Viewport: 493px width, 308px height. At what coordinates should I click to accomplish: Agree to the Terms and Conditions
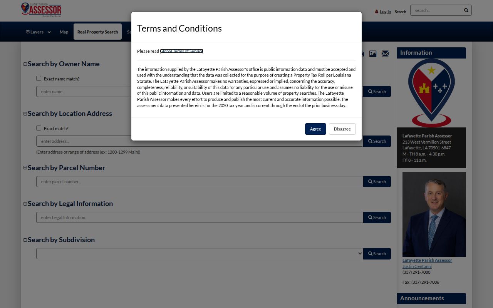pos(315,129)
